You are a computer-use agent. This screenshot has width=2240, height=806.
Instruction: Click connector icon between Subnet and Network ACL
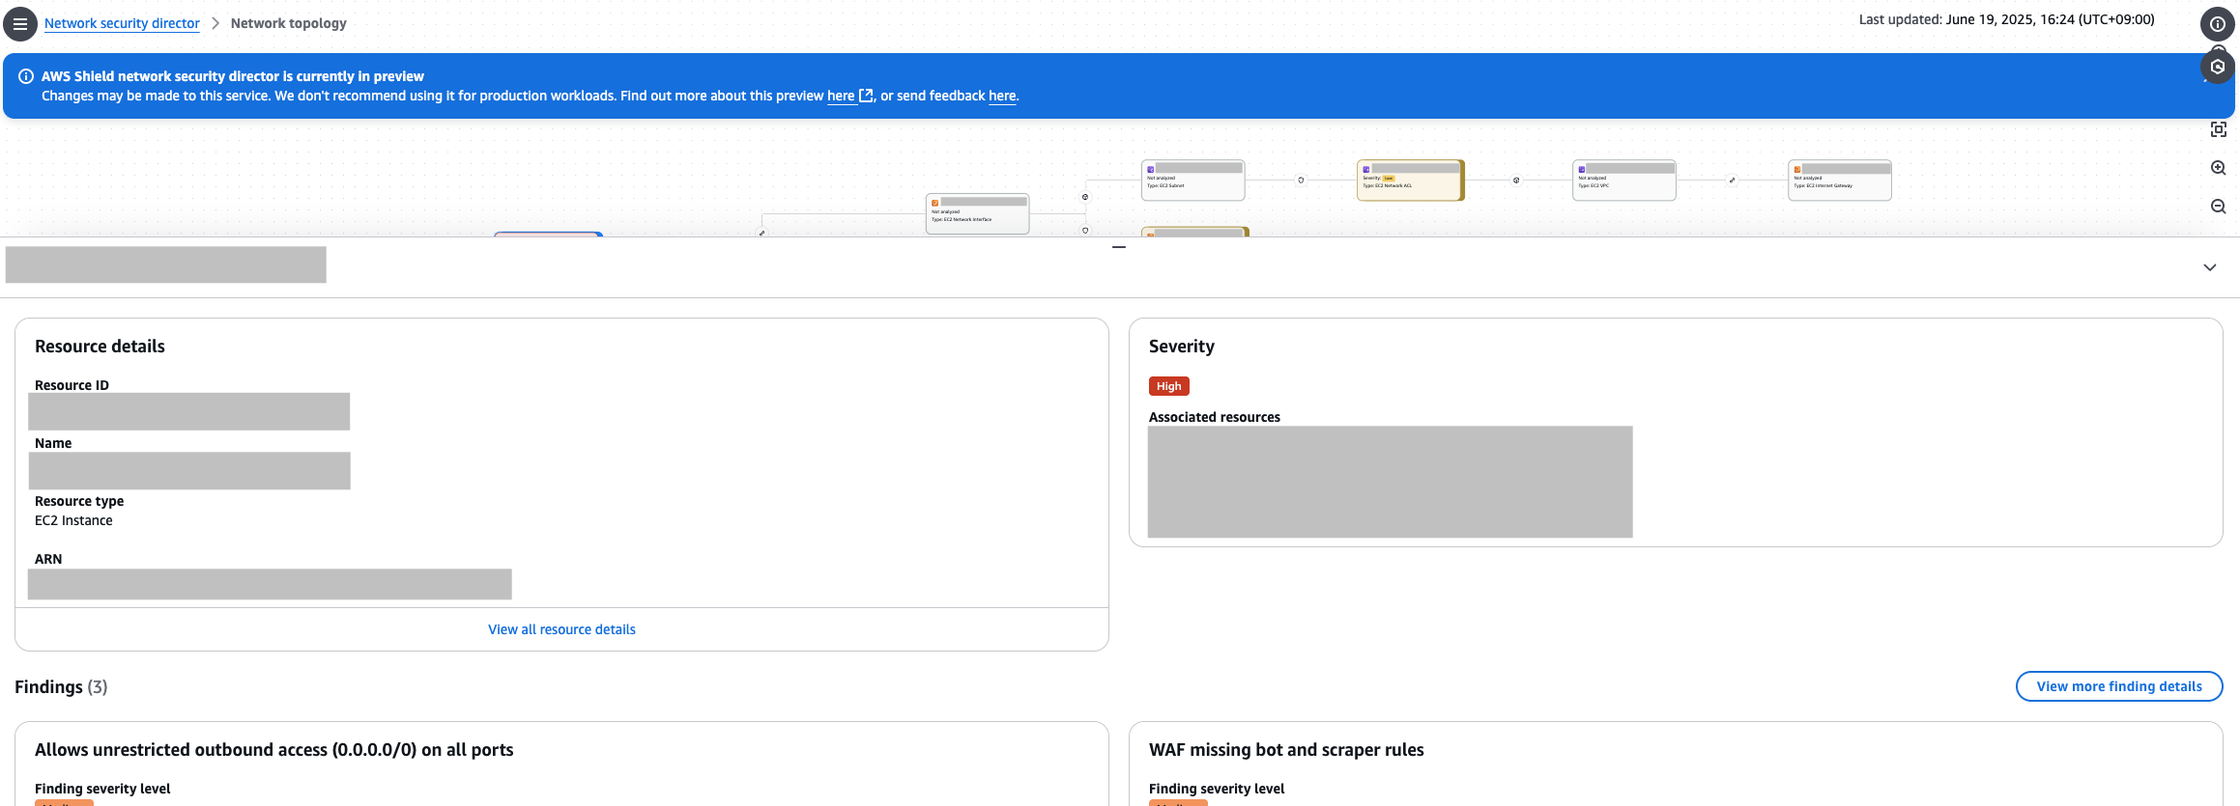(x=1301, y=181)
